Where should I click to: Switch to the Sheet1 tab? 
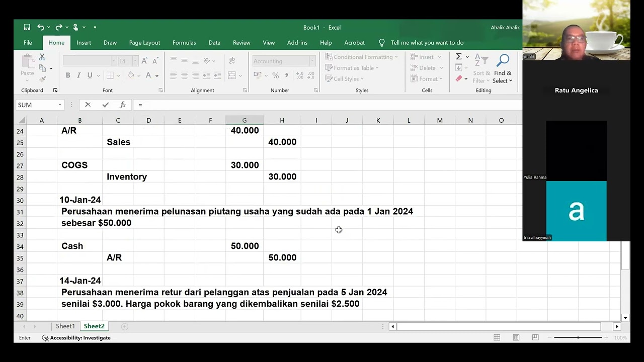pyautogui.click(x=65, y=326)
